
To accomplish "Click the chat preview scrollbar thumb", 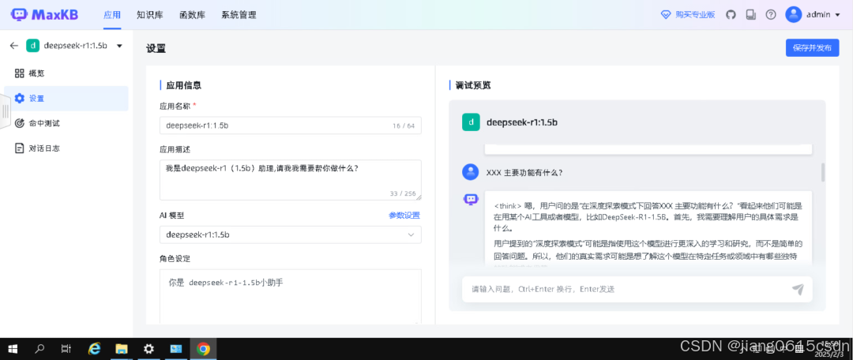I will click(x=822, y=172).
